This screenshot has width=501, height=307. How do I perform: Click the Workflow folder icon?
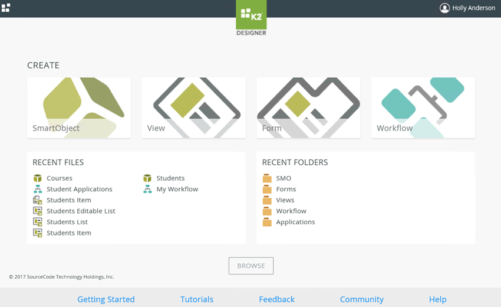(x=267, y=211)
